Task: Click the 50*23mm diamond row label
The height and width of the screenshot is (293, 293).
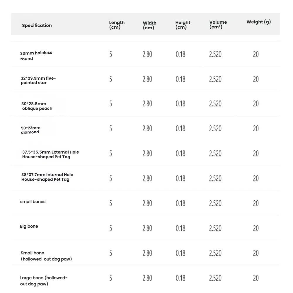Action: (30, 130)
